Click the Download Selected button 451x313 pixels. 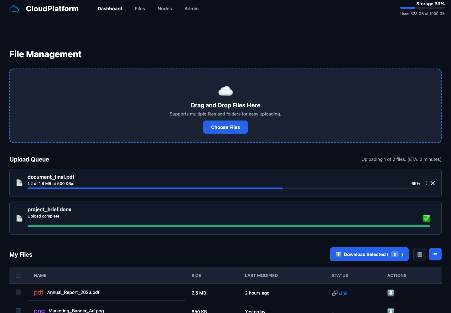(369, 254)
